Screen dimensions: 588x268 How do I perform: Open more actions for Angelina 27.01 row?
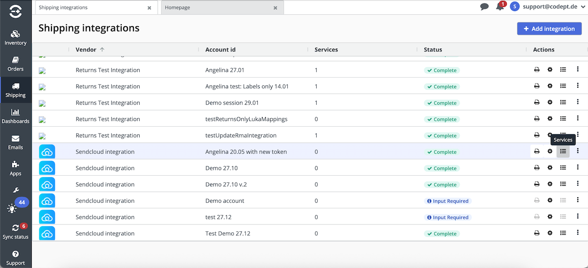578,69
